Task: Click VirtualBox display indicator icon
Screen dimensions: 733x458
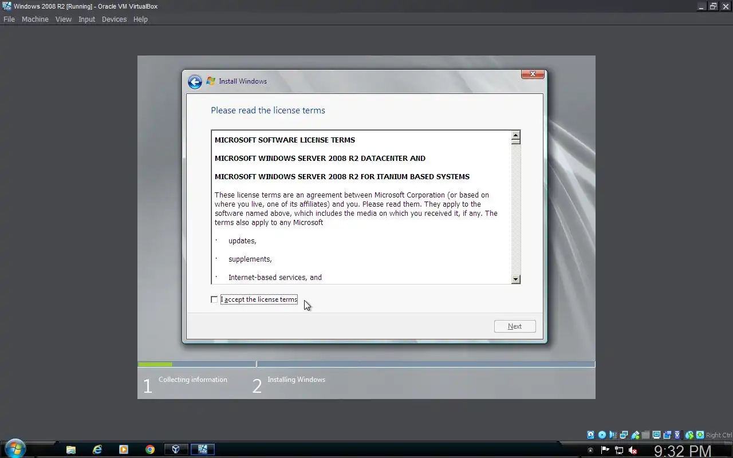Action: click(x=657, y=435)
